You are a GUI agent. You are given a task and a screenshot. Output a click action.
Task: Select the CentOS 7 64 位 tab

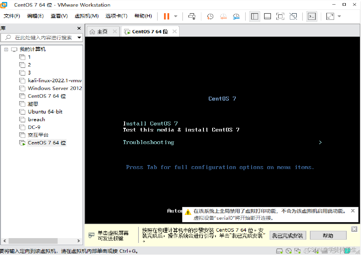click(x=150, y=32)
